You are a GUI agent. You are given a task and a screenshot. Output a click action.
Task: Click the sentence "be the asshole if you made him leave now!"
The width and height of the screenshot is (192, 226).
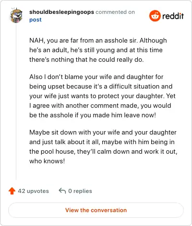93,115
